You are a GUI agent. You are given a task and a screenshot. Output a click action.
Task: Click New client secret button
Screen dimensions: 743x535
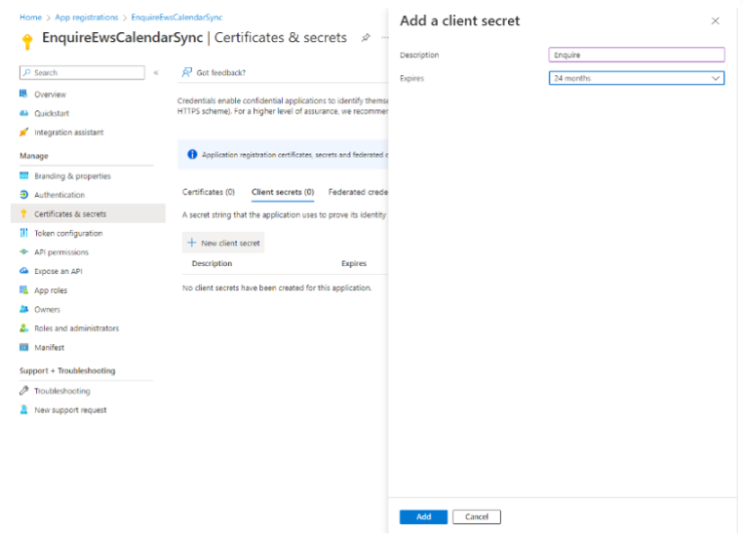(223, 243)
